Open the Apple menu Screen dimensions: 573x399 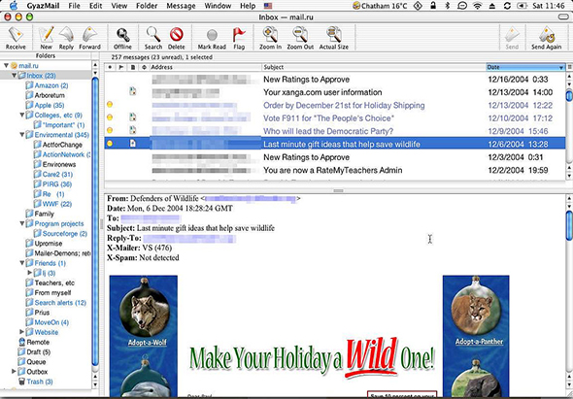(x=13, y=6)
